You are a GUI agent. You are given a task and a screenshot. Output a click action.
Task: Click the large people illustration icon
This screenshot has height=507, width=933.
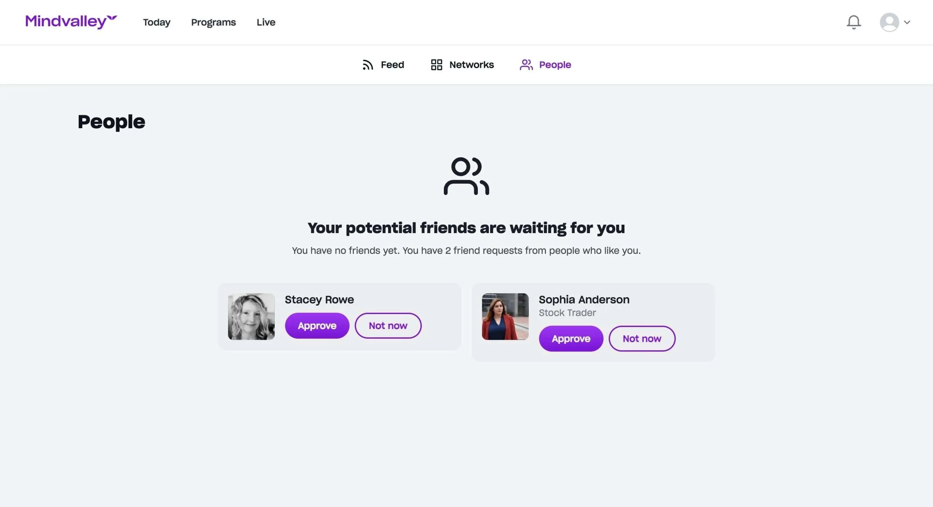(466, 176)
